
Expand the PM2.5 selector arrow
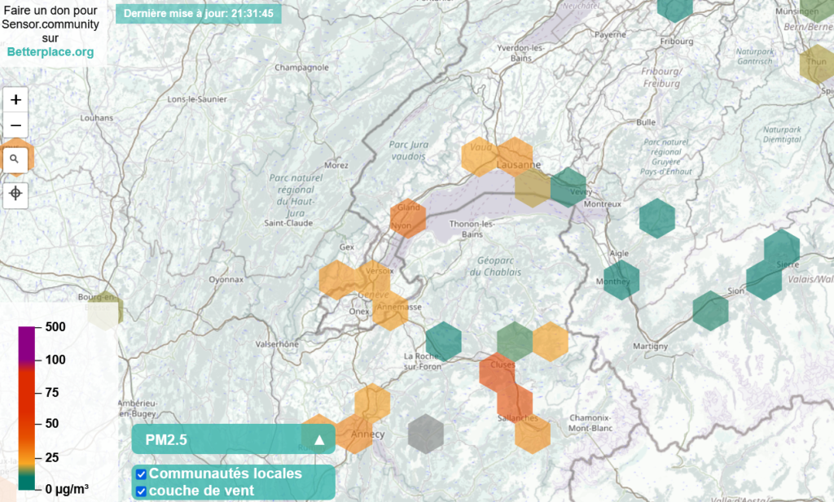click(x=319, y=440)
